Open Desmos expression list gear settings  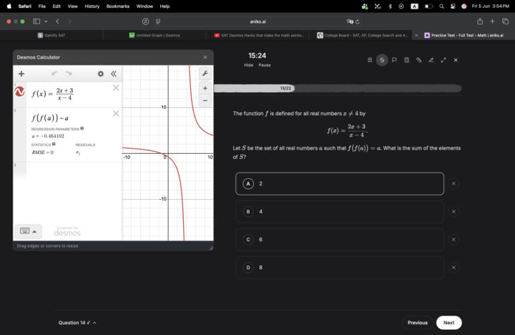[101, 74]
